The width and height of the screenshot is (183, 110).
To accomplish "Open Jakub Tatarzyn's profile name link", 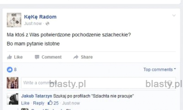I will pos(37,96).
